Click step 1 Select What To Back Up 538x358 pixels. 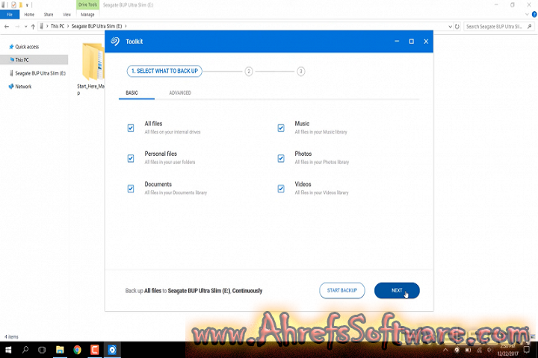pyautogui.click(x=164, y=72)
